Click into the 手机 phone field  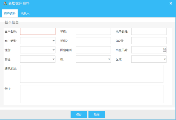coord(93,31)
